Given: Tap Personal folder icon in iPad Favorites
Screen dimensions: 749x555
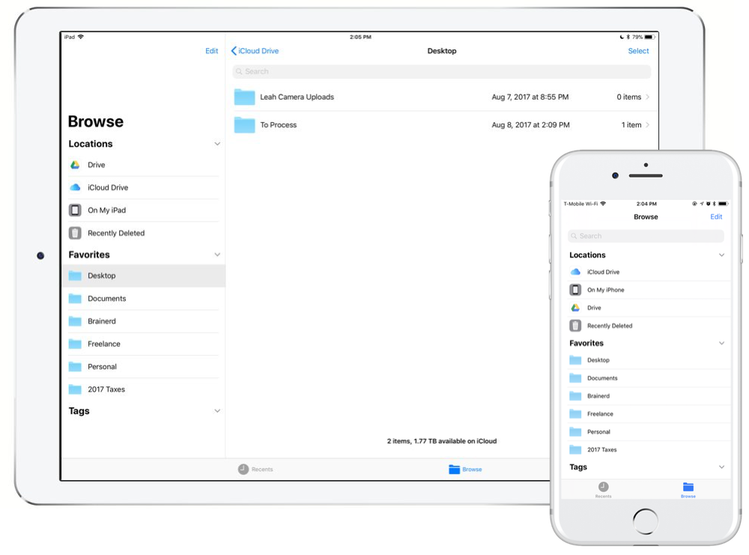Looking at the screenshot, I should (75, 367).
